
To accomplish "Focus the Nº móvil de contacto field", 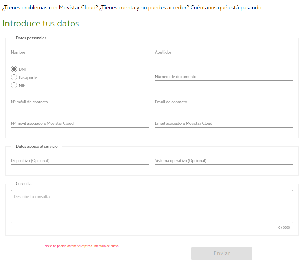I will coord(80,102).
